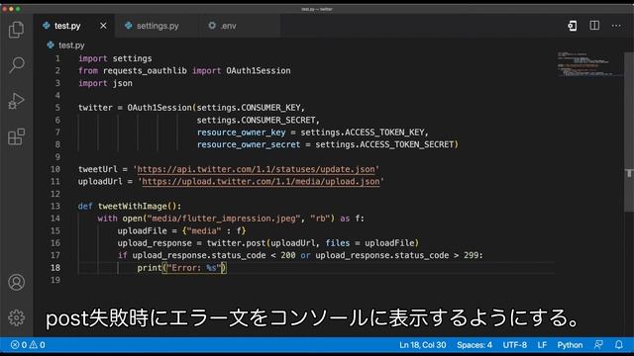Click the 'settings.CONSUMER_SECRET,' code line

[259, 121]
